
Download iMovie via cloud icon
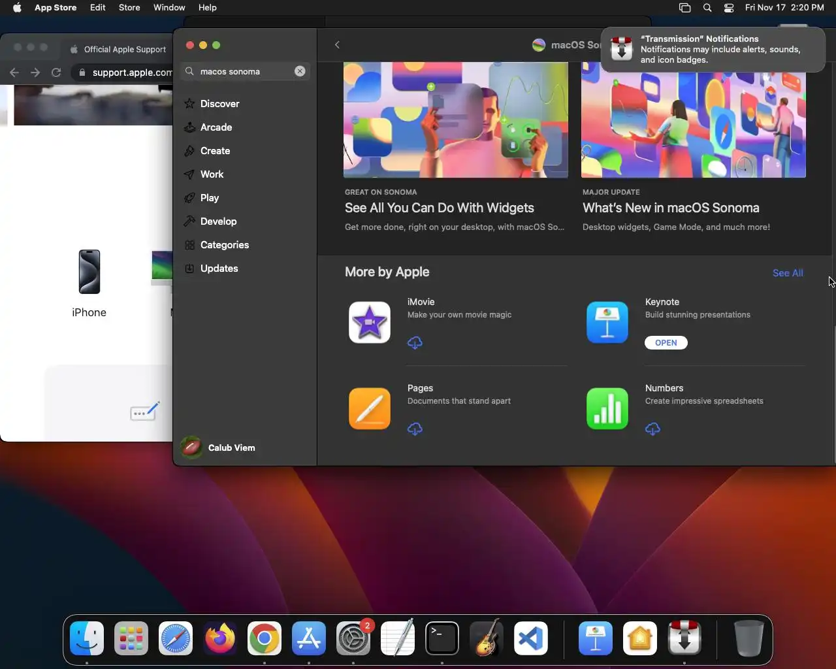point(415,342)
